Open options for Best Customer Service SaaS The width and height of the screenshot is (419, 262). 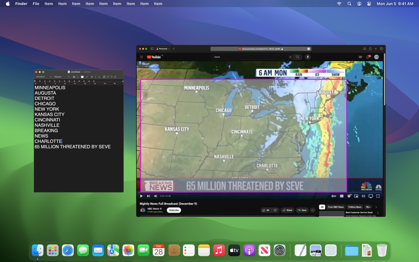point(378,213)
